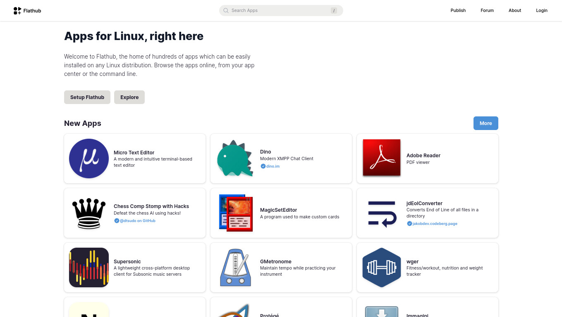Screen dimensions: 562x317
Task: Open the Micro Text Editor mu icon
Action: [x=89, y=158]
